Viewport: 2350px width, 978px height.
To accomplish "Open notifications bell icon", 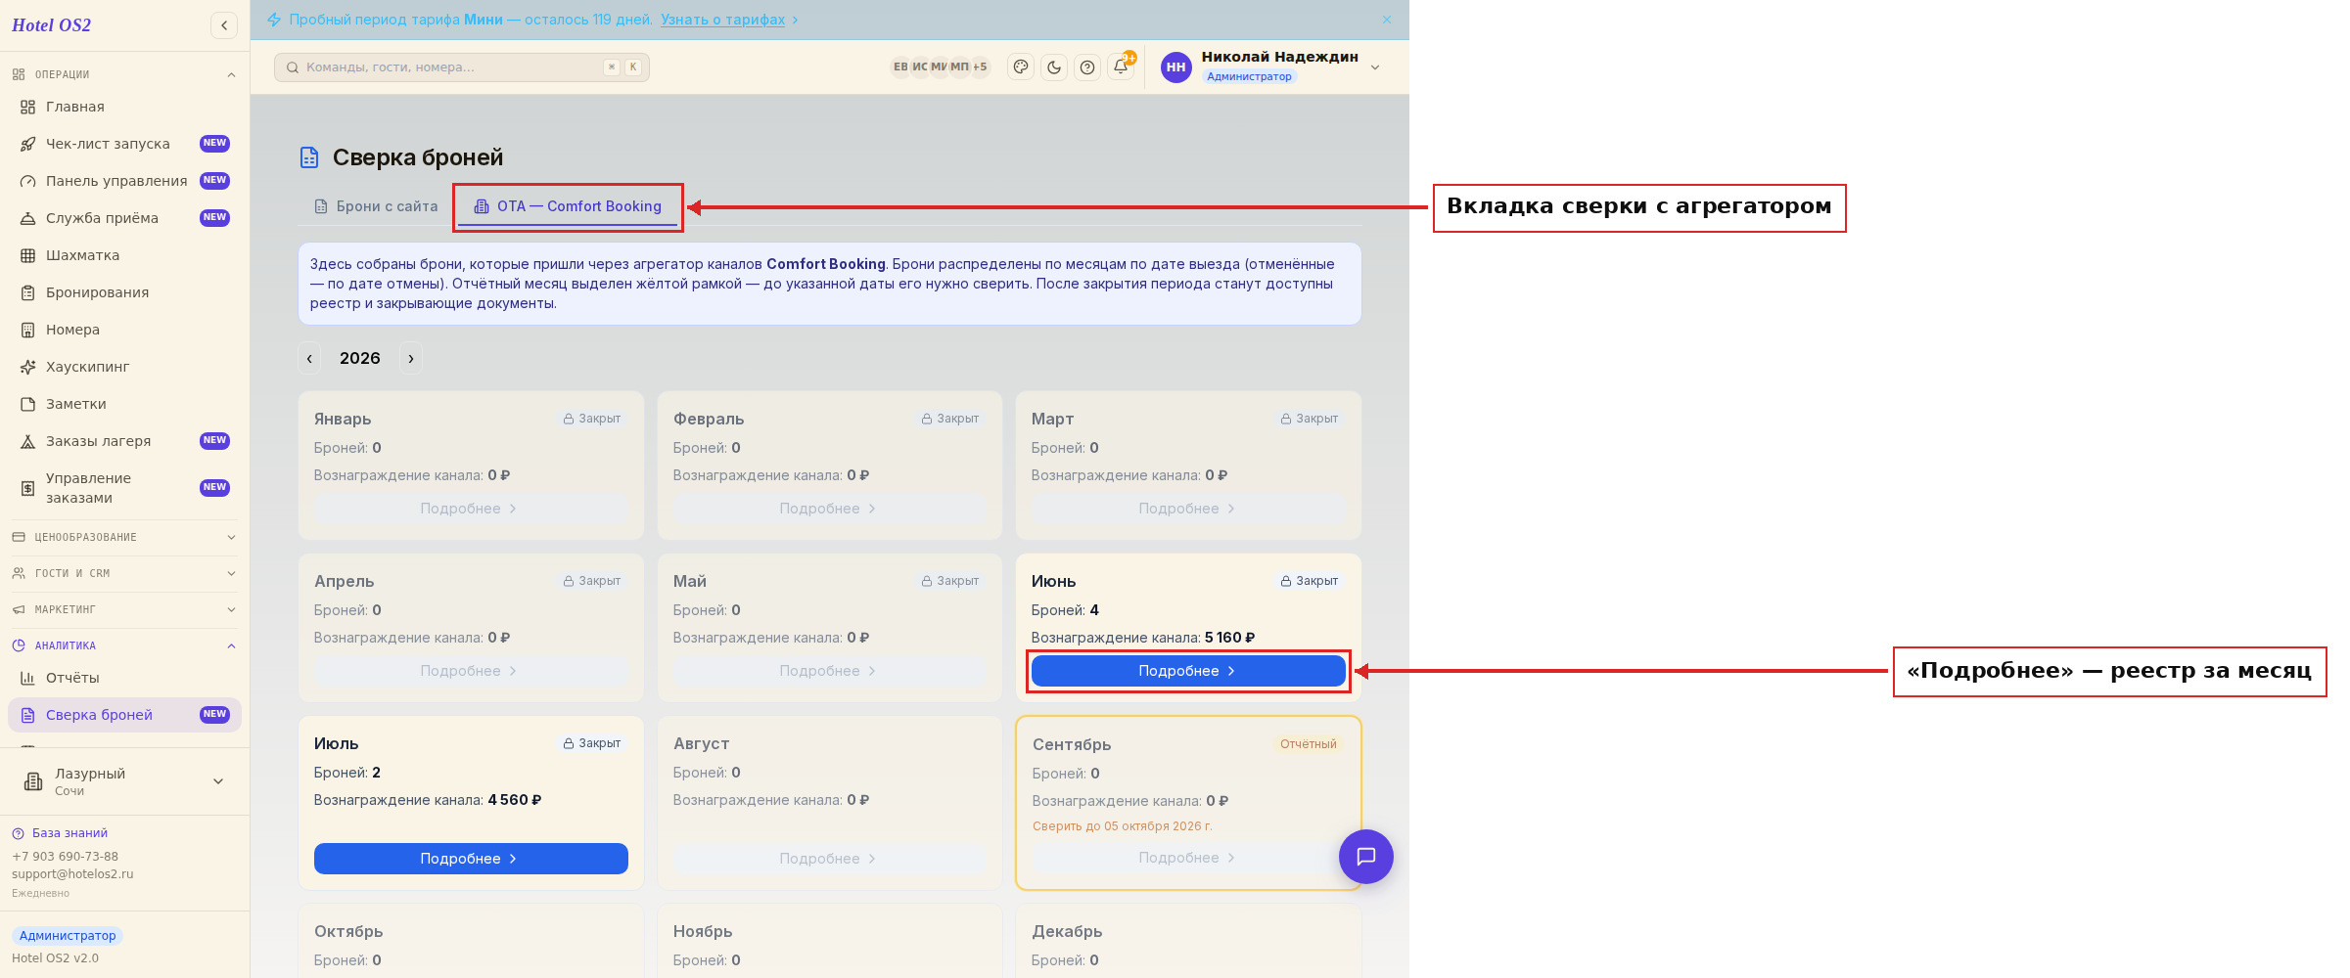I will [1121, 67].
